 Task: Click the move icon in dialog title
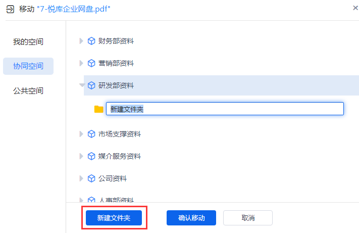click(x=10, y=9)
